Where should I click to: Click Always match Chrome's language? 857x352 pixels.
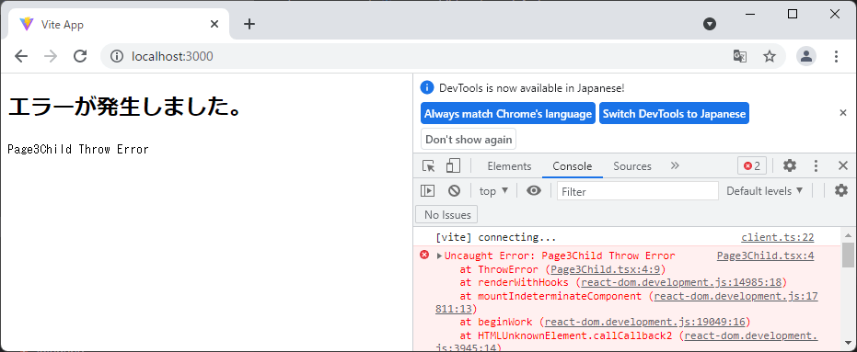(x=508, y=114)
